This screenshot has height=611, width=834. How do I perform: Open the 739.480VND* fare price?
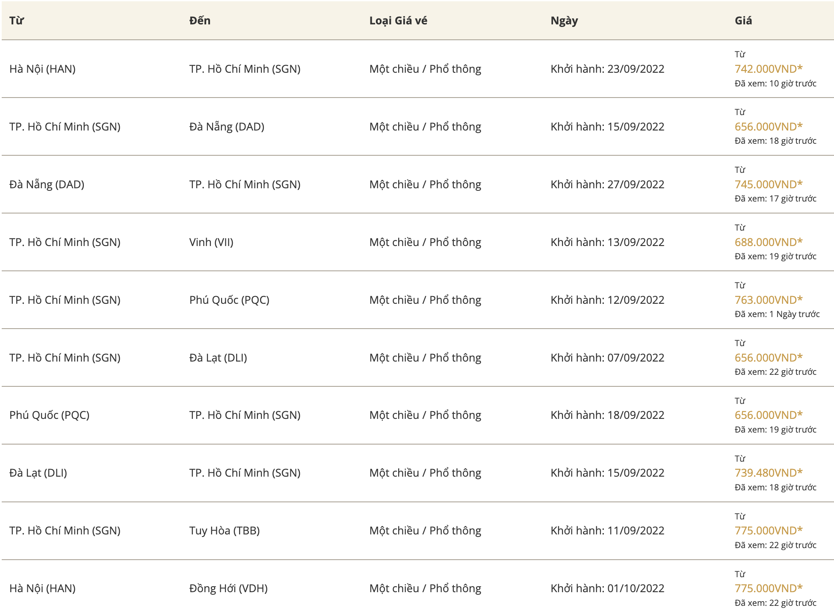click(769, 473)
